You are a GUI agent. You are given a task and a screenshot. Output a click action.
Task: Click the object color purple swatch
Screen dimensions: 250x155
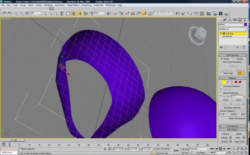245,25
